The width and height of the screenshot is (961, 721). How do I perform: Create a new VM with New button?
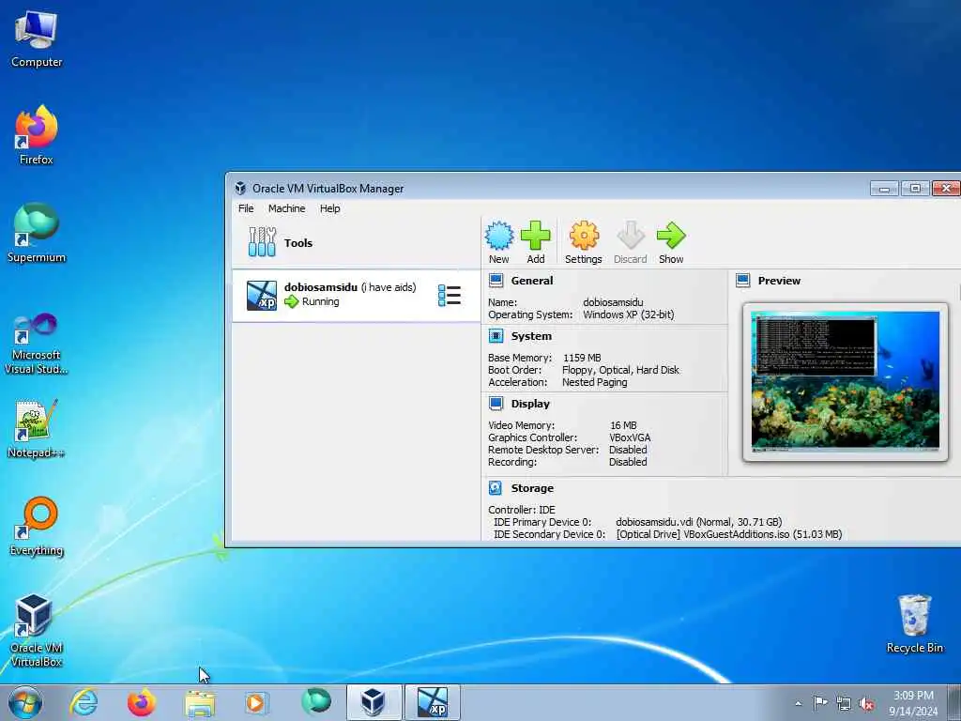[x=499, y=243]
